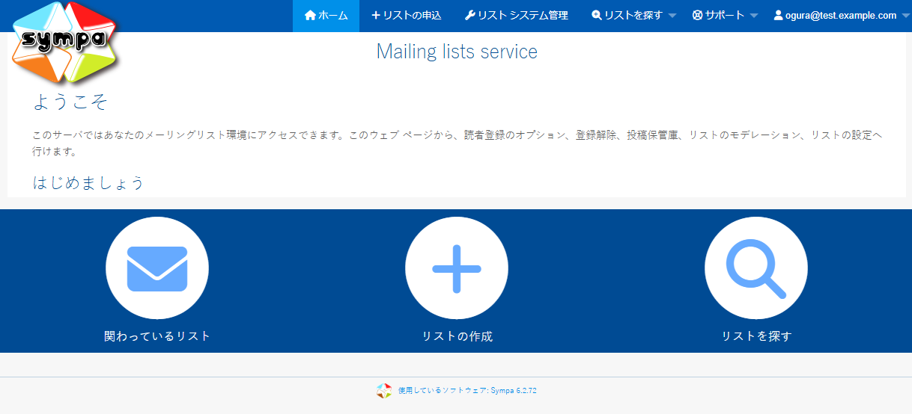The height and width of the screenshot is (414, 912).
Task: Open the ホーム menu item
Action: click(x=326, y=15)
